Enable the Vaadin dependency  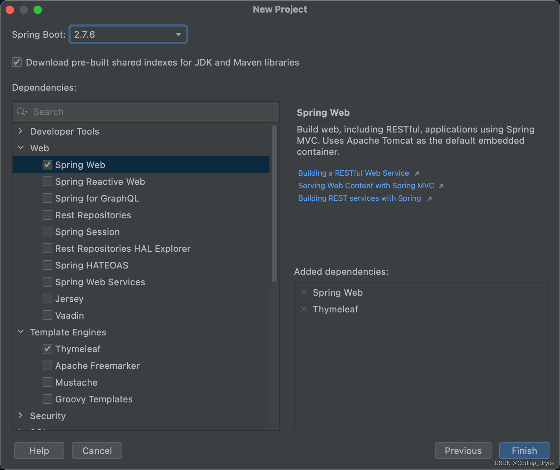point(47,315)
